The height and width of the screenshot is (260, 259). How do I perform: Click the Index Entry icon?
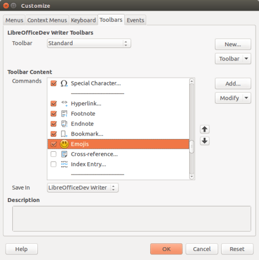64,164
